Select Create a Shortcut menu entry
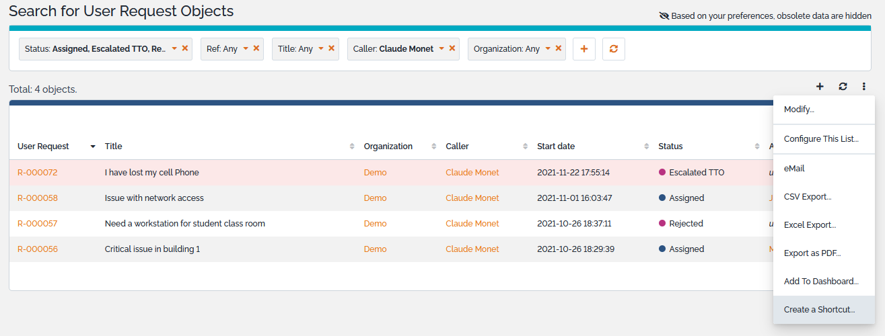The image size is (885, 336). click(x=819, y=310)
